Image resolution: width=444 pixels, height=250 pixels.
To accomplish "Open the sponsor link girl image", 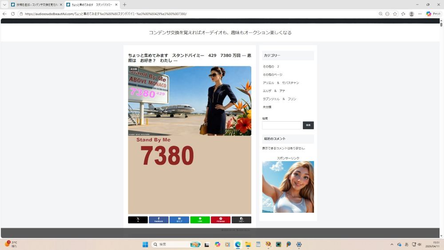I will click(288, 187).
